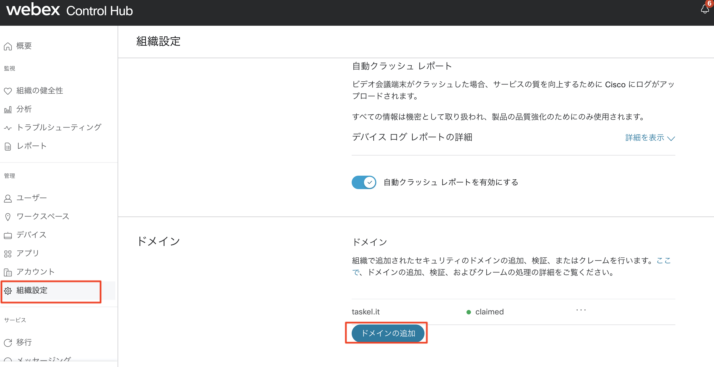Viewport: 714px width, 367px height.
Task: Click the home icon next to 概要
Action: 8,46
